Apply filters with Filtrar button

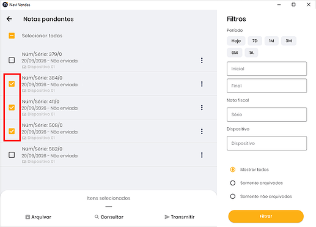(x=266, y=217)
